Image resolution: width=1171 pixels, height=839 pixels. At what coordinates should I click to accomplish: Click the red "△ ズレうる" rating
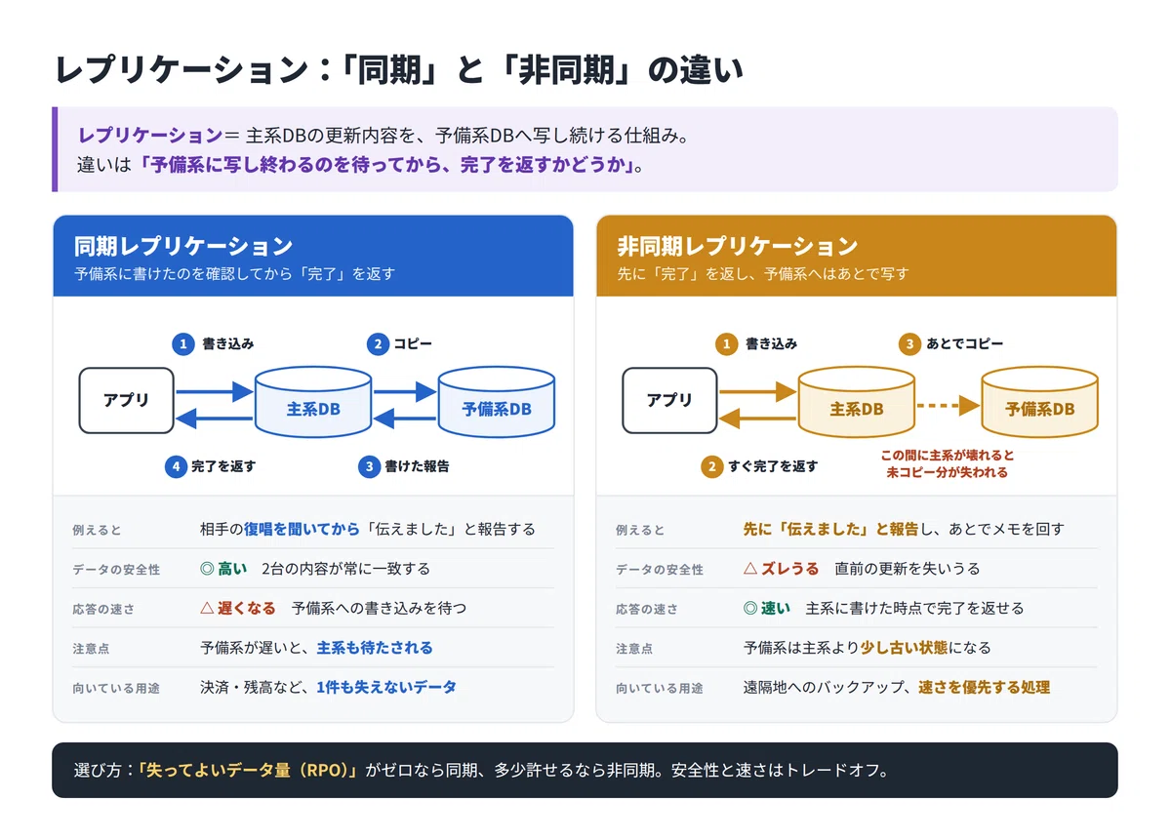point(782,569)
